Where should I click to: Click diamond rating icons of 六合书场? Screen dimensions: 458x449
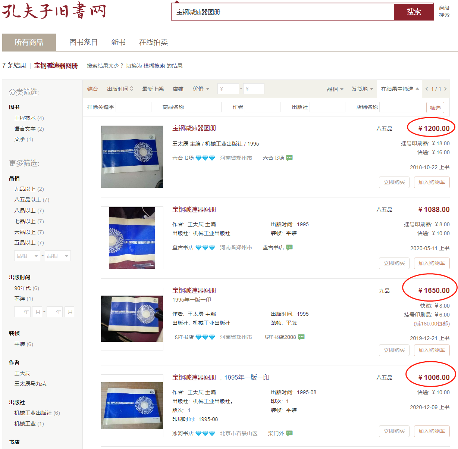(205, 158)
